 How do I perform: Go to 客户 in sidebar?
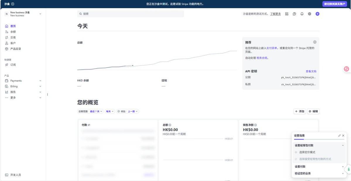(x=13, y=43)
